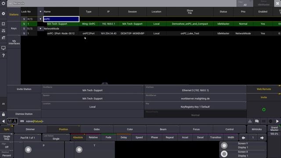Click the Screen X Display 1 knob
Viewport: 281px width, 158px height.
tap(224, 154)
